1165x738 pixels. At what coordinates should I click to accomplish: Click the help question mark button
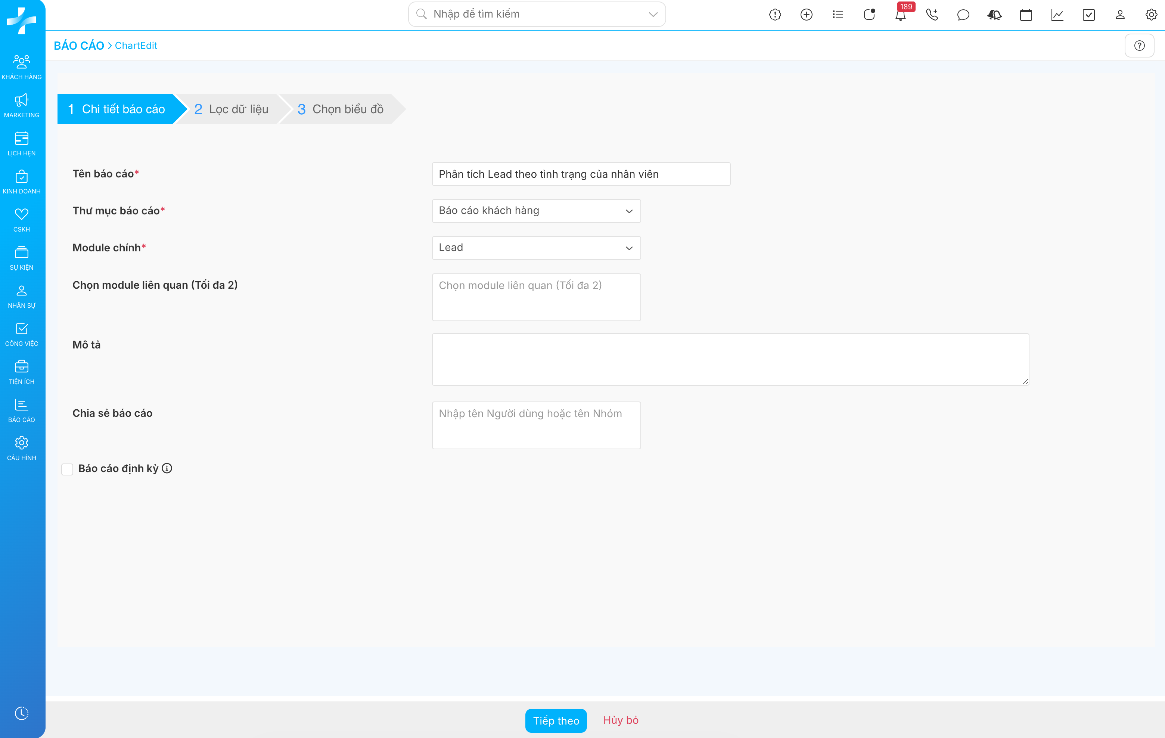pos(1139,46)
